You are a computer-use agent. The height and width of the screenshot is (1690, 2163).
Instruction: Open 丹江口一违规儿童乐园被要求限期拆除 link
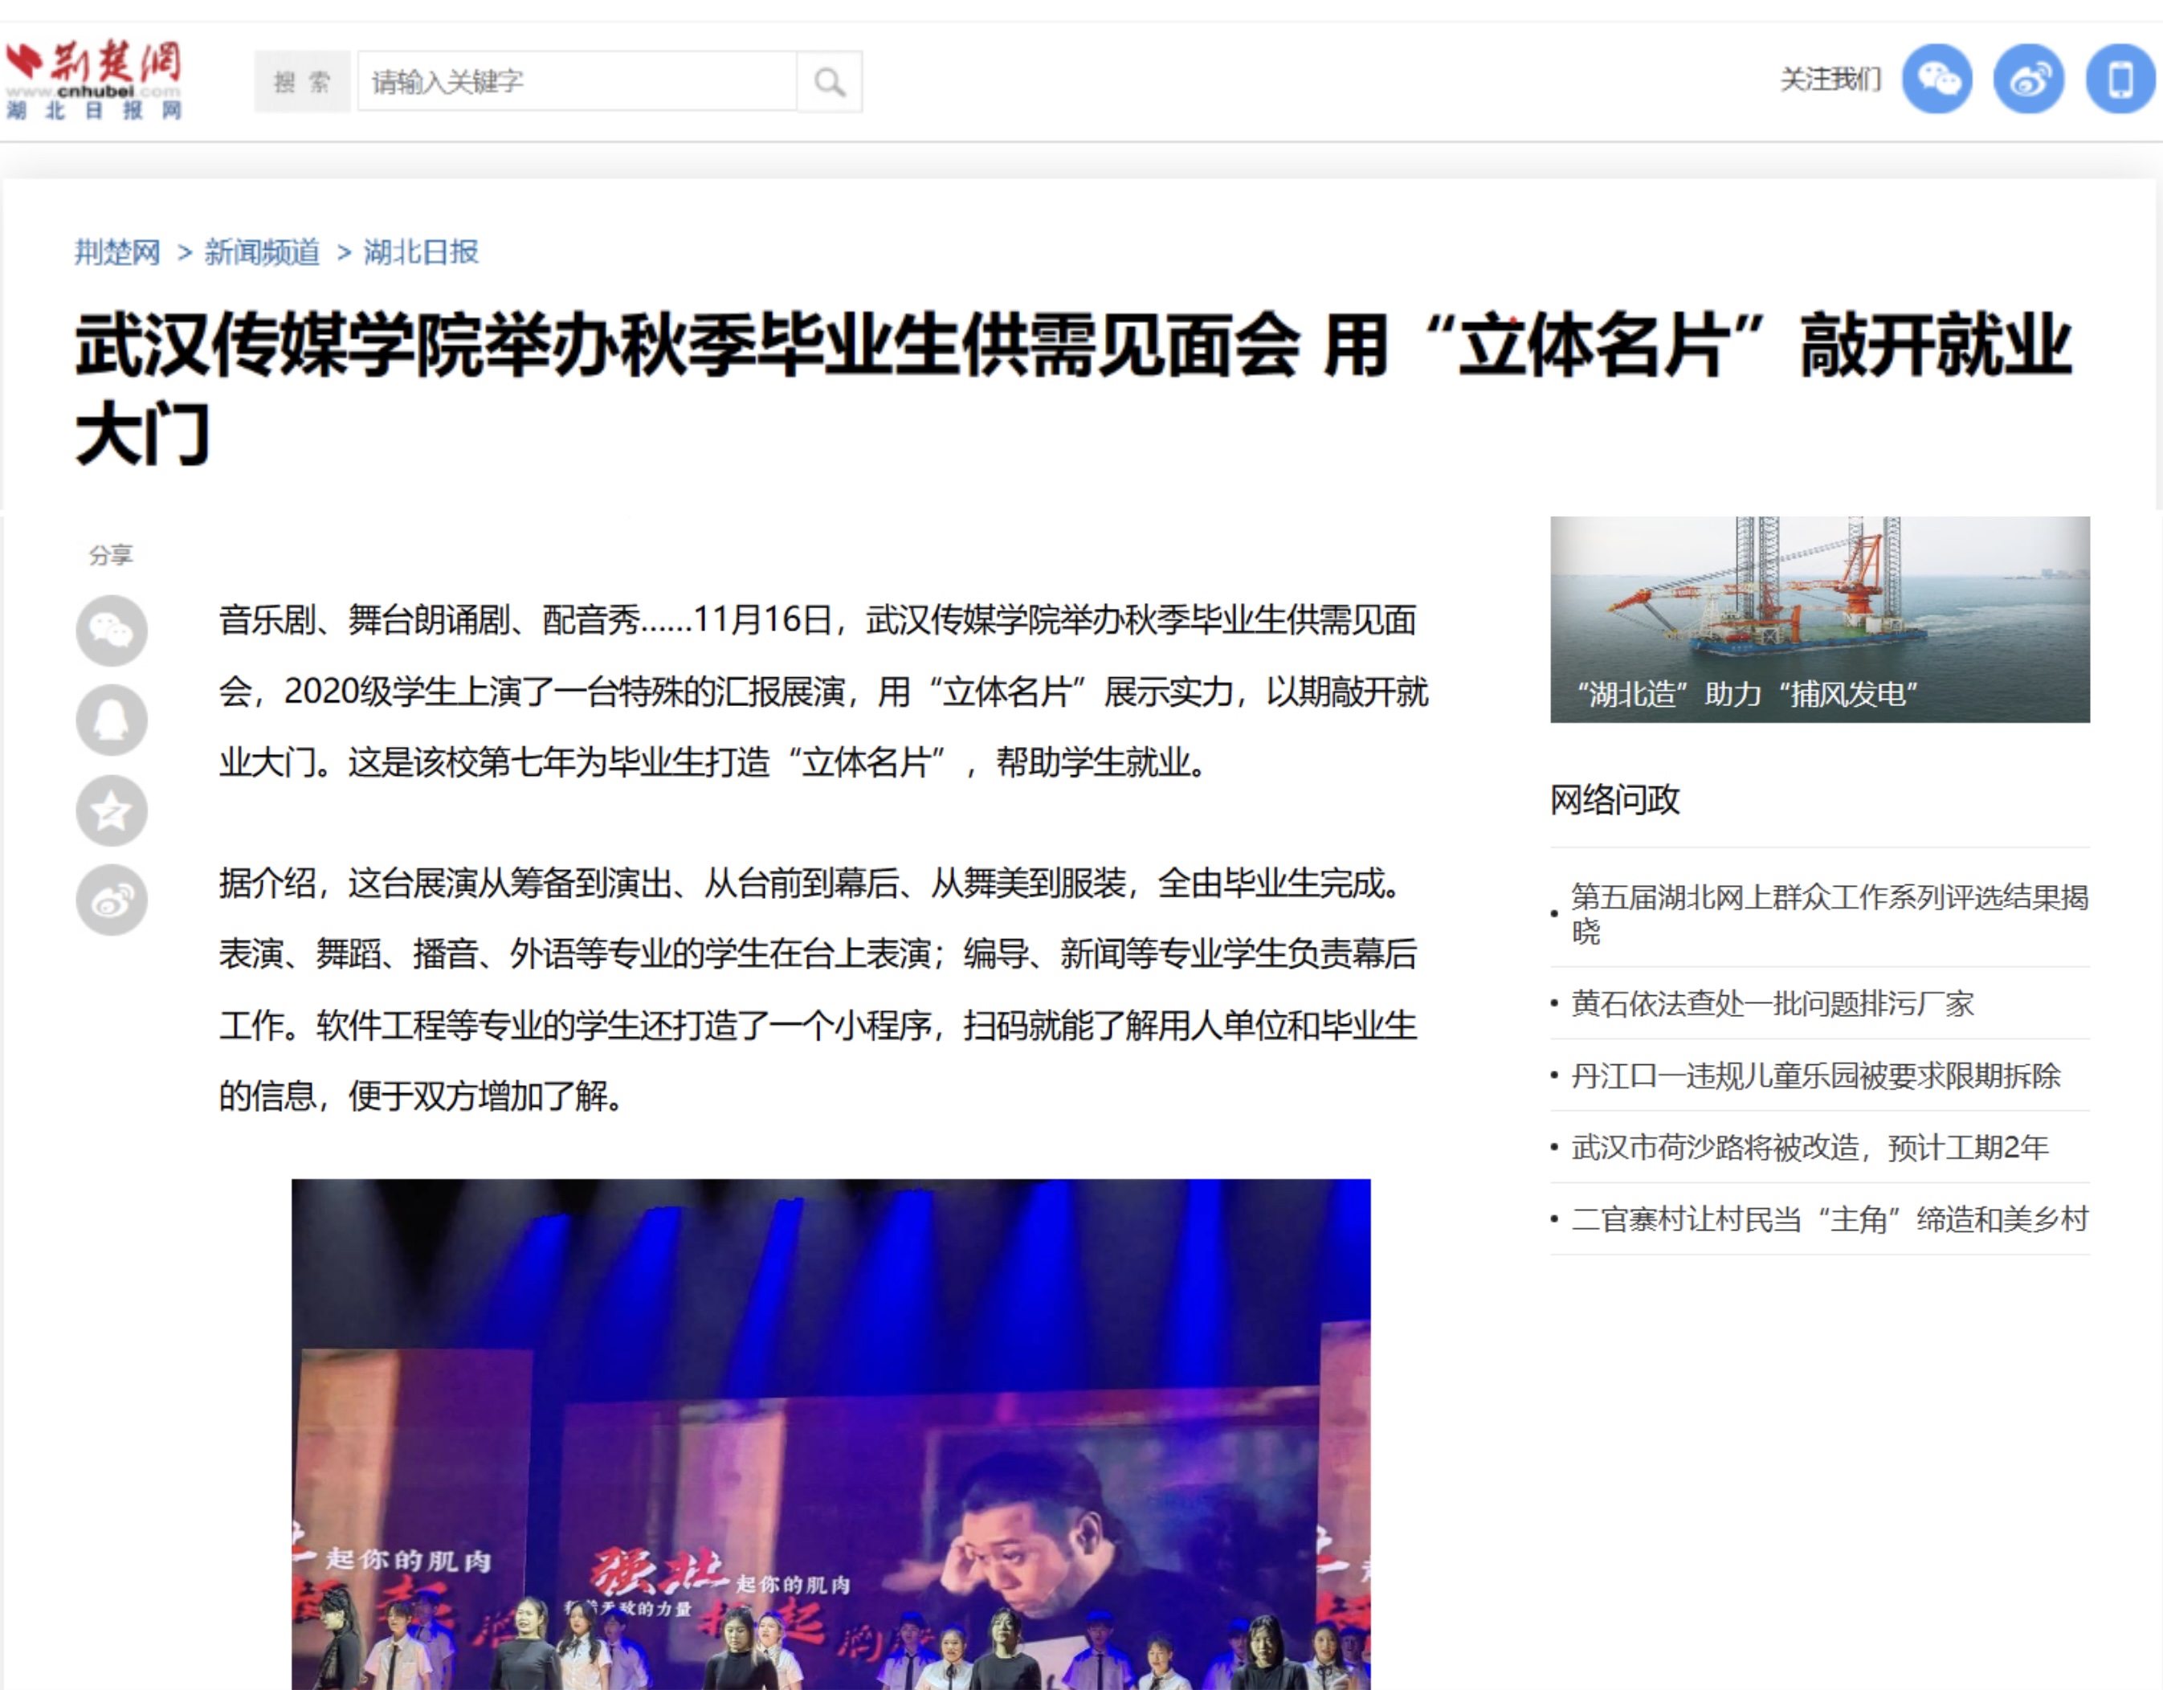point(1814,1075)
